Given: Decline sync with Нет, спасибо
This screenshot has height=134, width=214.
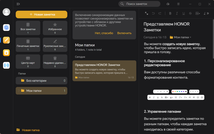Looking at the screenshot, I should [x=104, y=33].
